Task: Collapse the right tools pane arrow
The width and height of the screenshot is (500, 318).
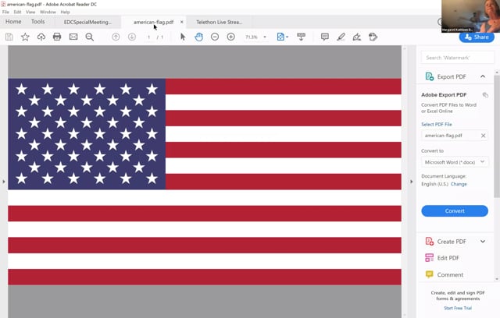Action: [x=412, y=182]
